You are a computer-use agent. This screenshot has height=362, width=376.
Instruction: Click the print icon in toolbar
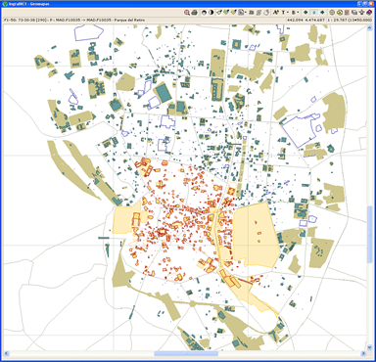click(x=195, y=13)
